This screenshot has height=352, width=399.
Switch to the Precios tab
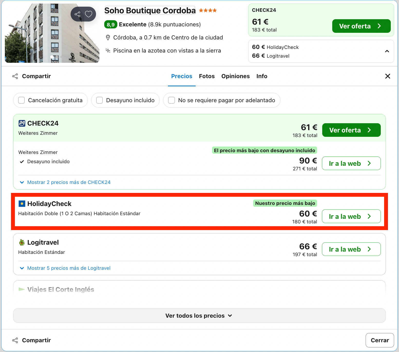coord(182,76)
